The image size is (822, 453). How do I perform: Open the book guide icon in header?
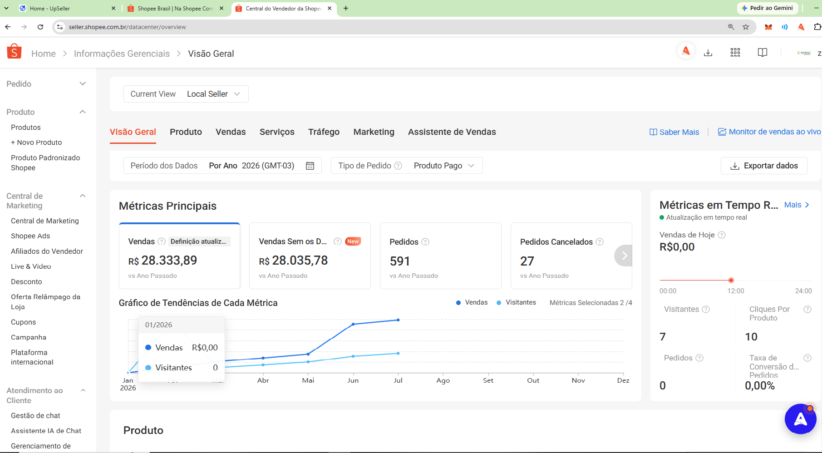(763, 53)
